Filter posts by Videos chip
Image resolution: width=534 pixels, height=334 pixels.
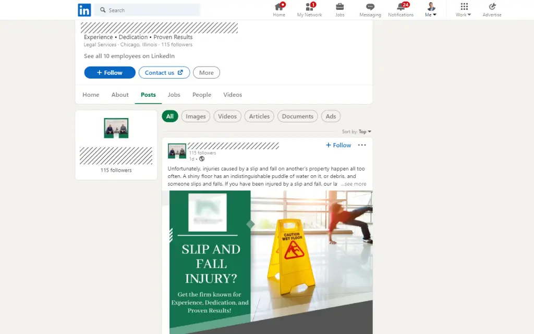227,116
